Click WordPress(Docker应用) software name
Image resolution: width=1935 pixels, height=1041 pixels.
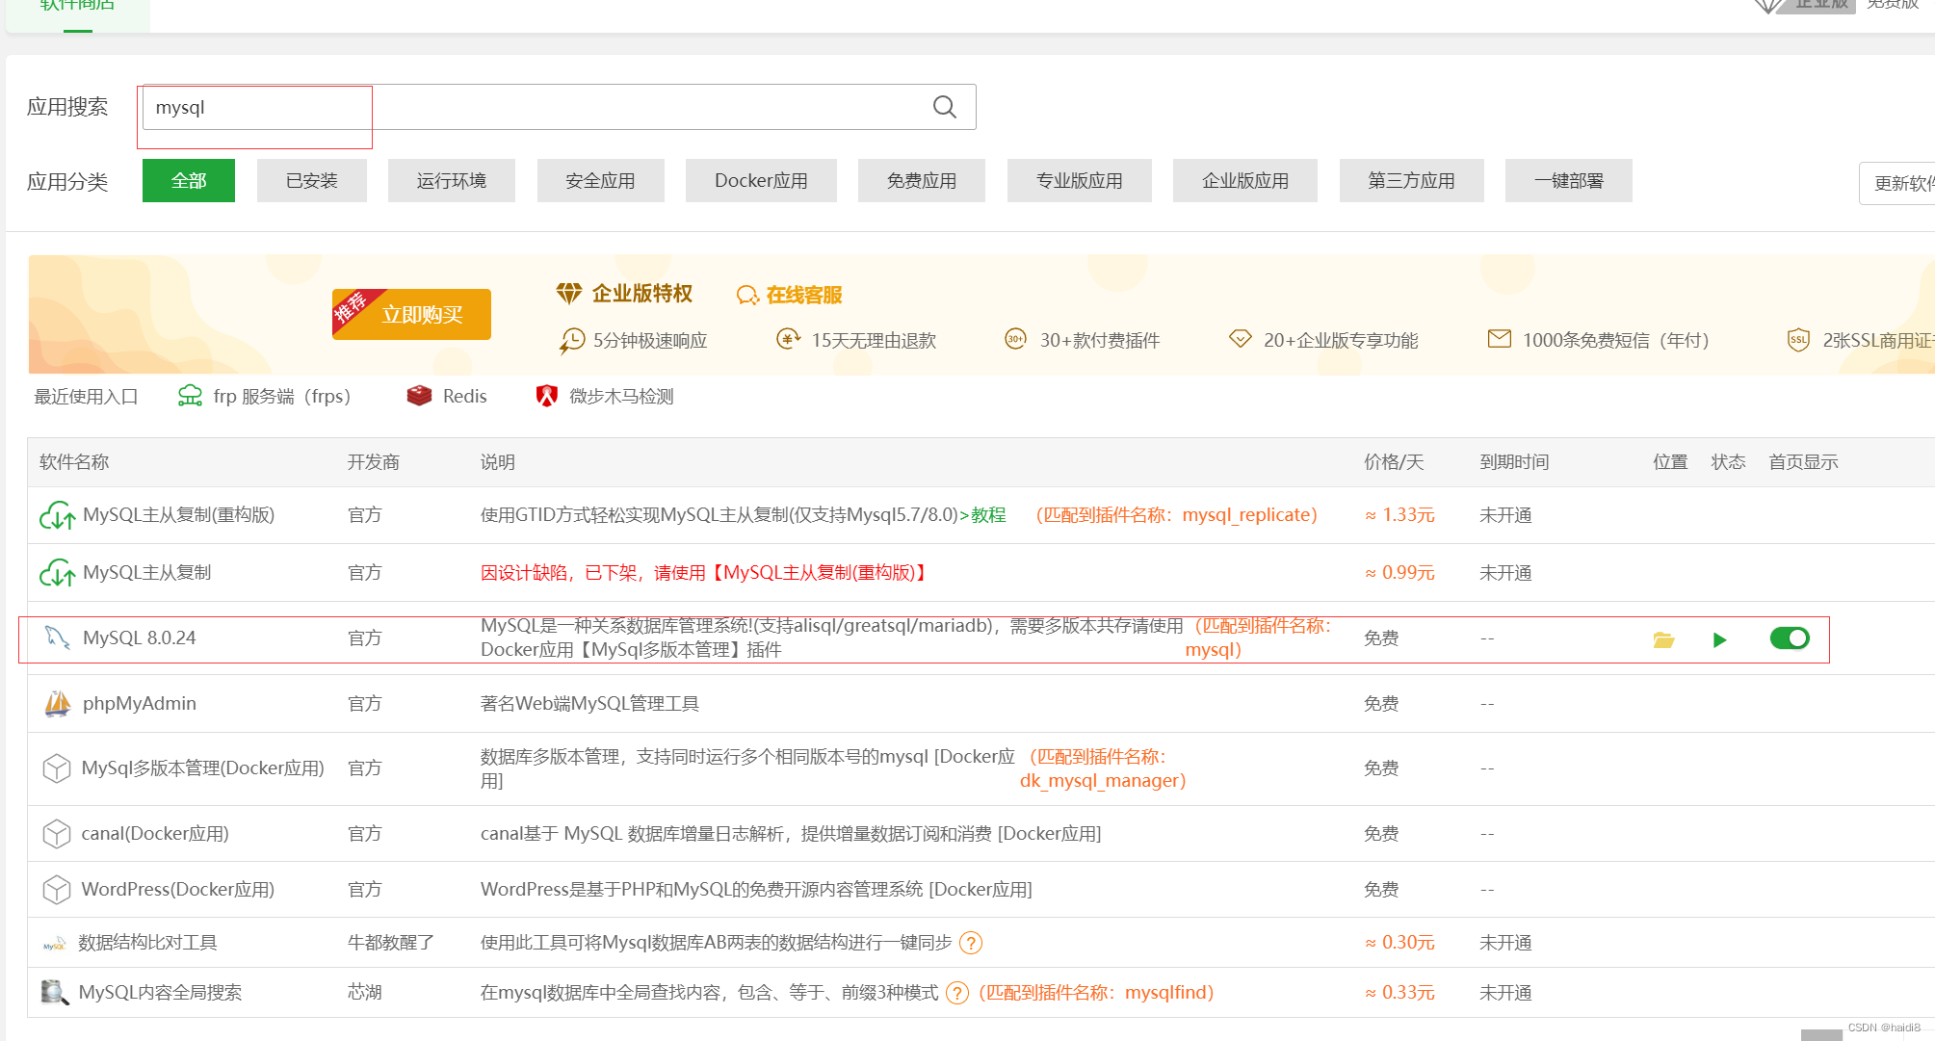click(178, 890)
